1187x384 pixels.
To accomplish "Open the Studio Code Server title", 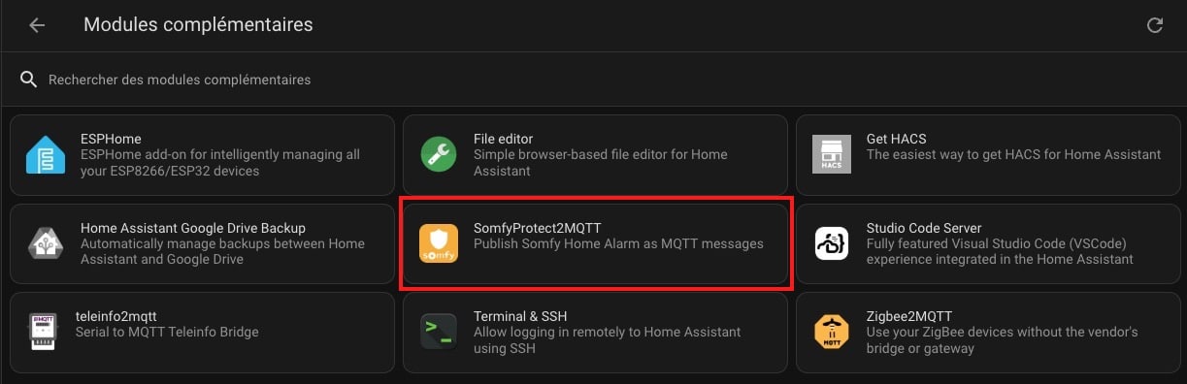I will pos(924,228).
